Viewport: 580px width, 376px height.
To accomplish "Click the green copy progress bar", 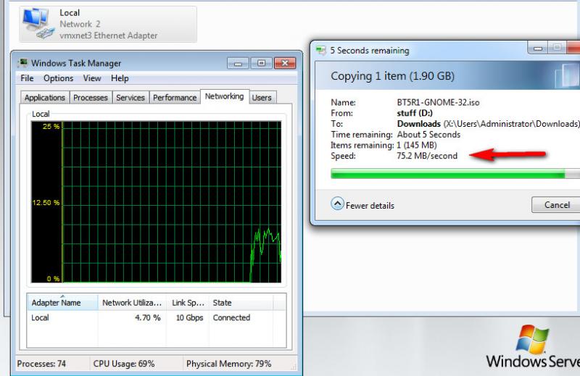I will (455, 173).
